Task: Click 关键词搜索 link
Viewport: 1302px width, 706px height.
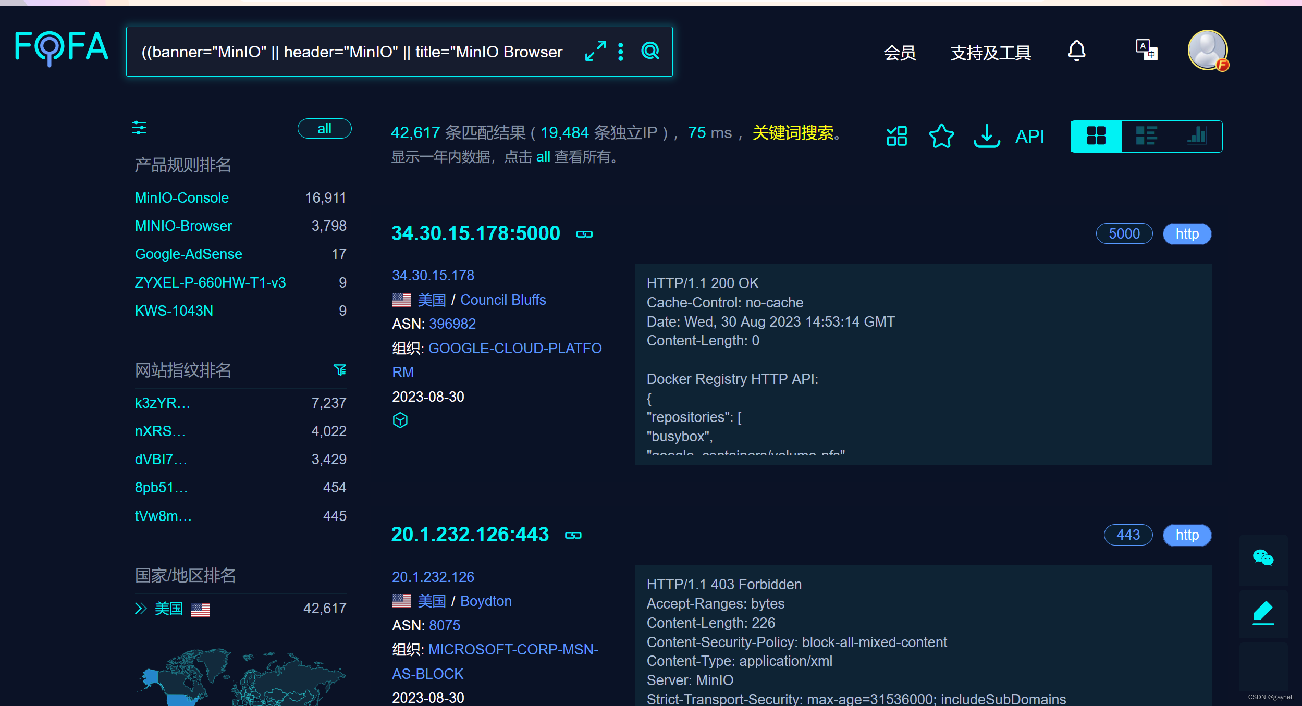Action: click(x=793, y=133)
